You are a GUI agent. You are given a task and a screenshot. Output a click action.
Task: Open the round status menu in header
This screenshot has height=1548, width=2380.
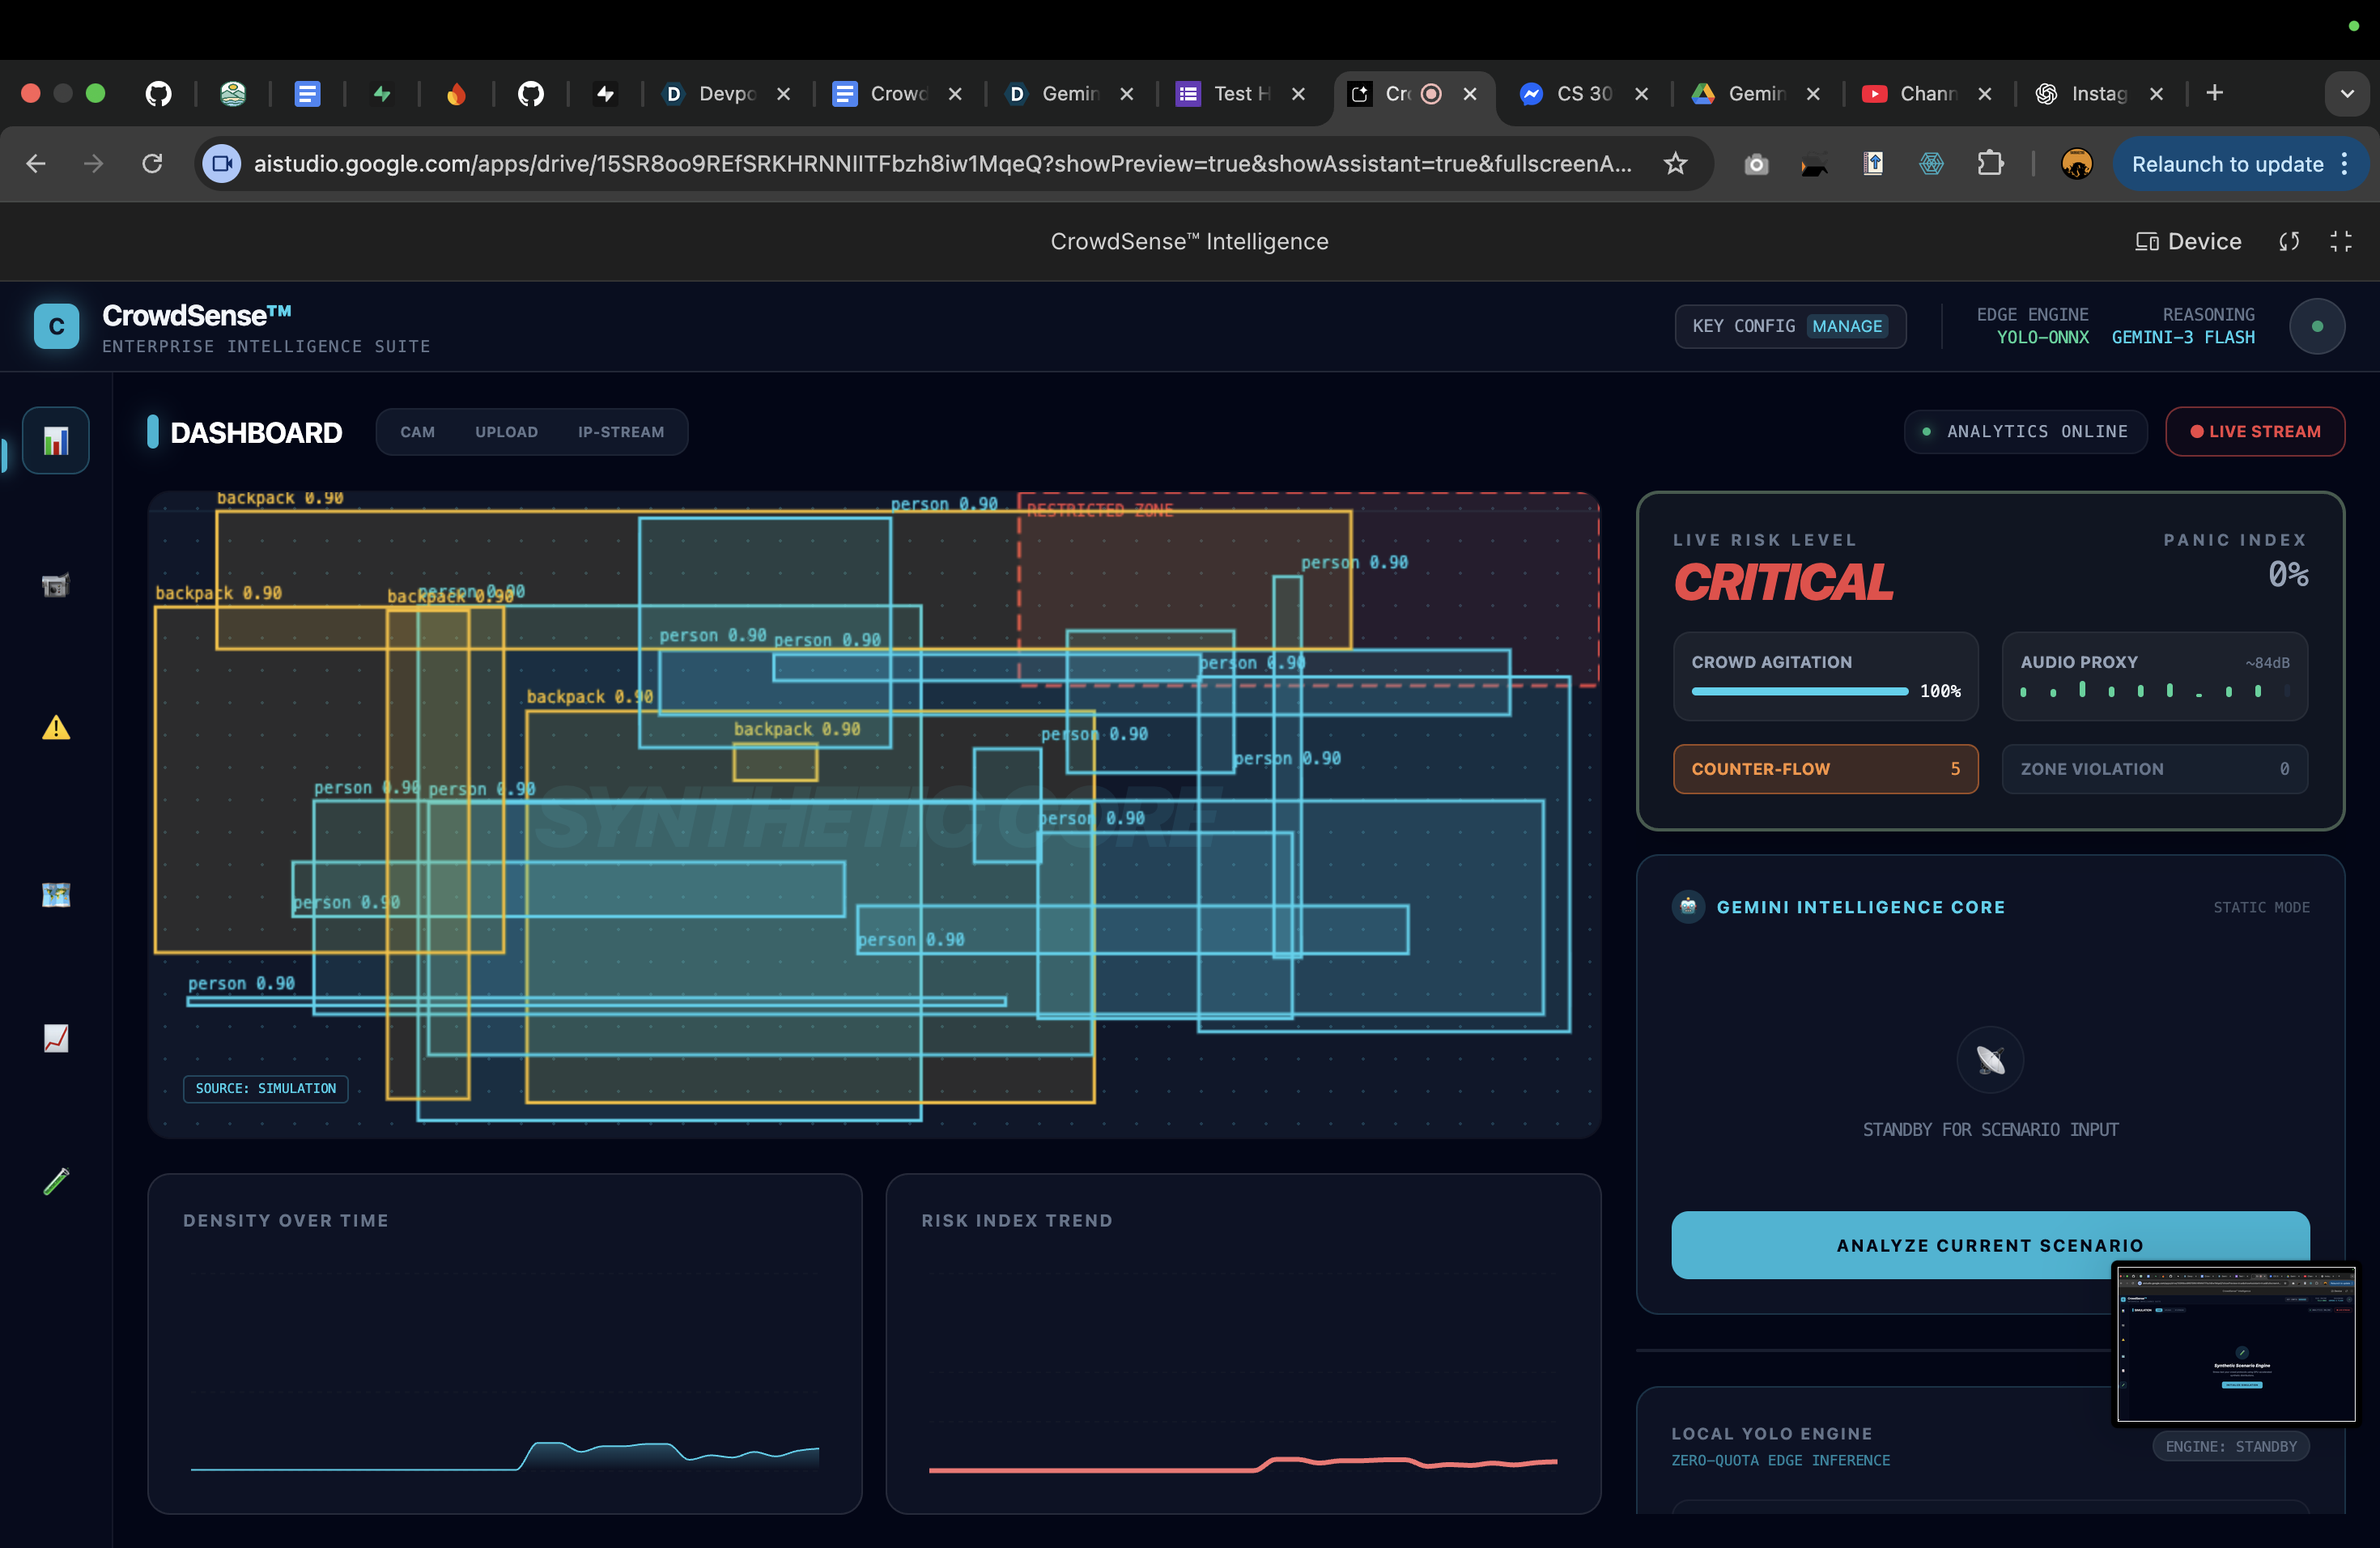(2316, 326)
